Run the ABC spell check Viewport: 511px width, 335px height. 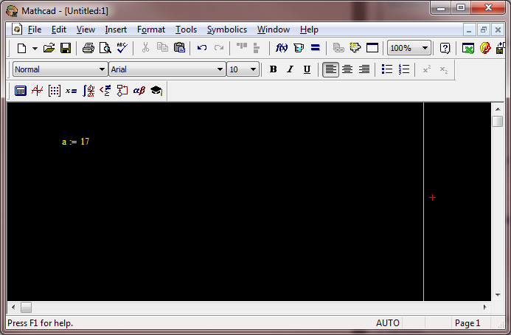[122, 48]
